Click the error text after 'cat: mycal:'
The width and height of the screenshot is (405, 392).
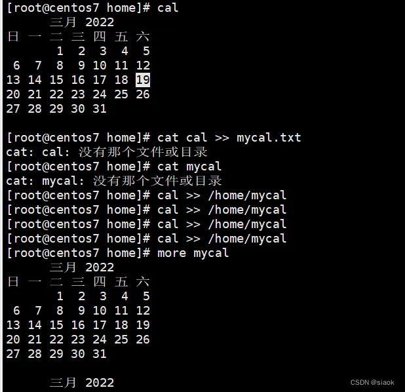[157, 181]
